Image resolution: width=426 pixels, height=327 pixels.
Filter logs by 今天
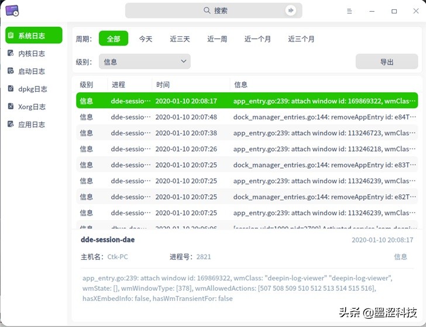[146, 39]
